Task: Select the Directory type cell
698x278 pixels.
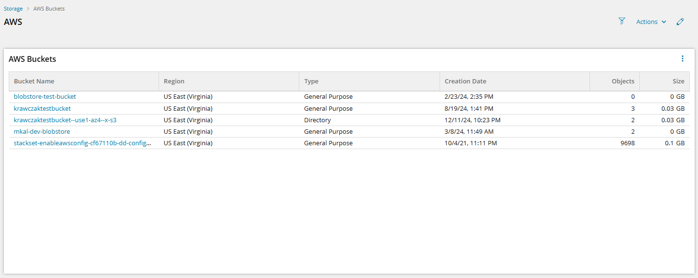Action: click(x=318, y=120)
